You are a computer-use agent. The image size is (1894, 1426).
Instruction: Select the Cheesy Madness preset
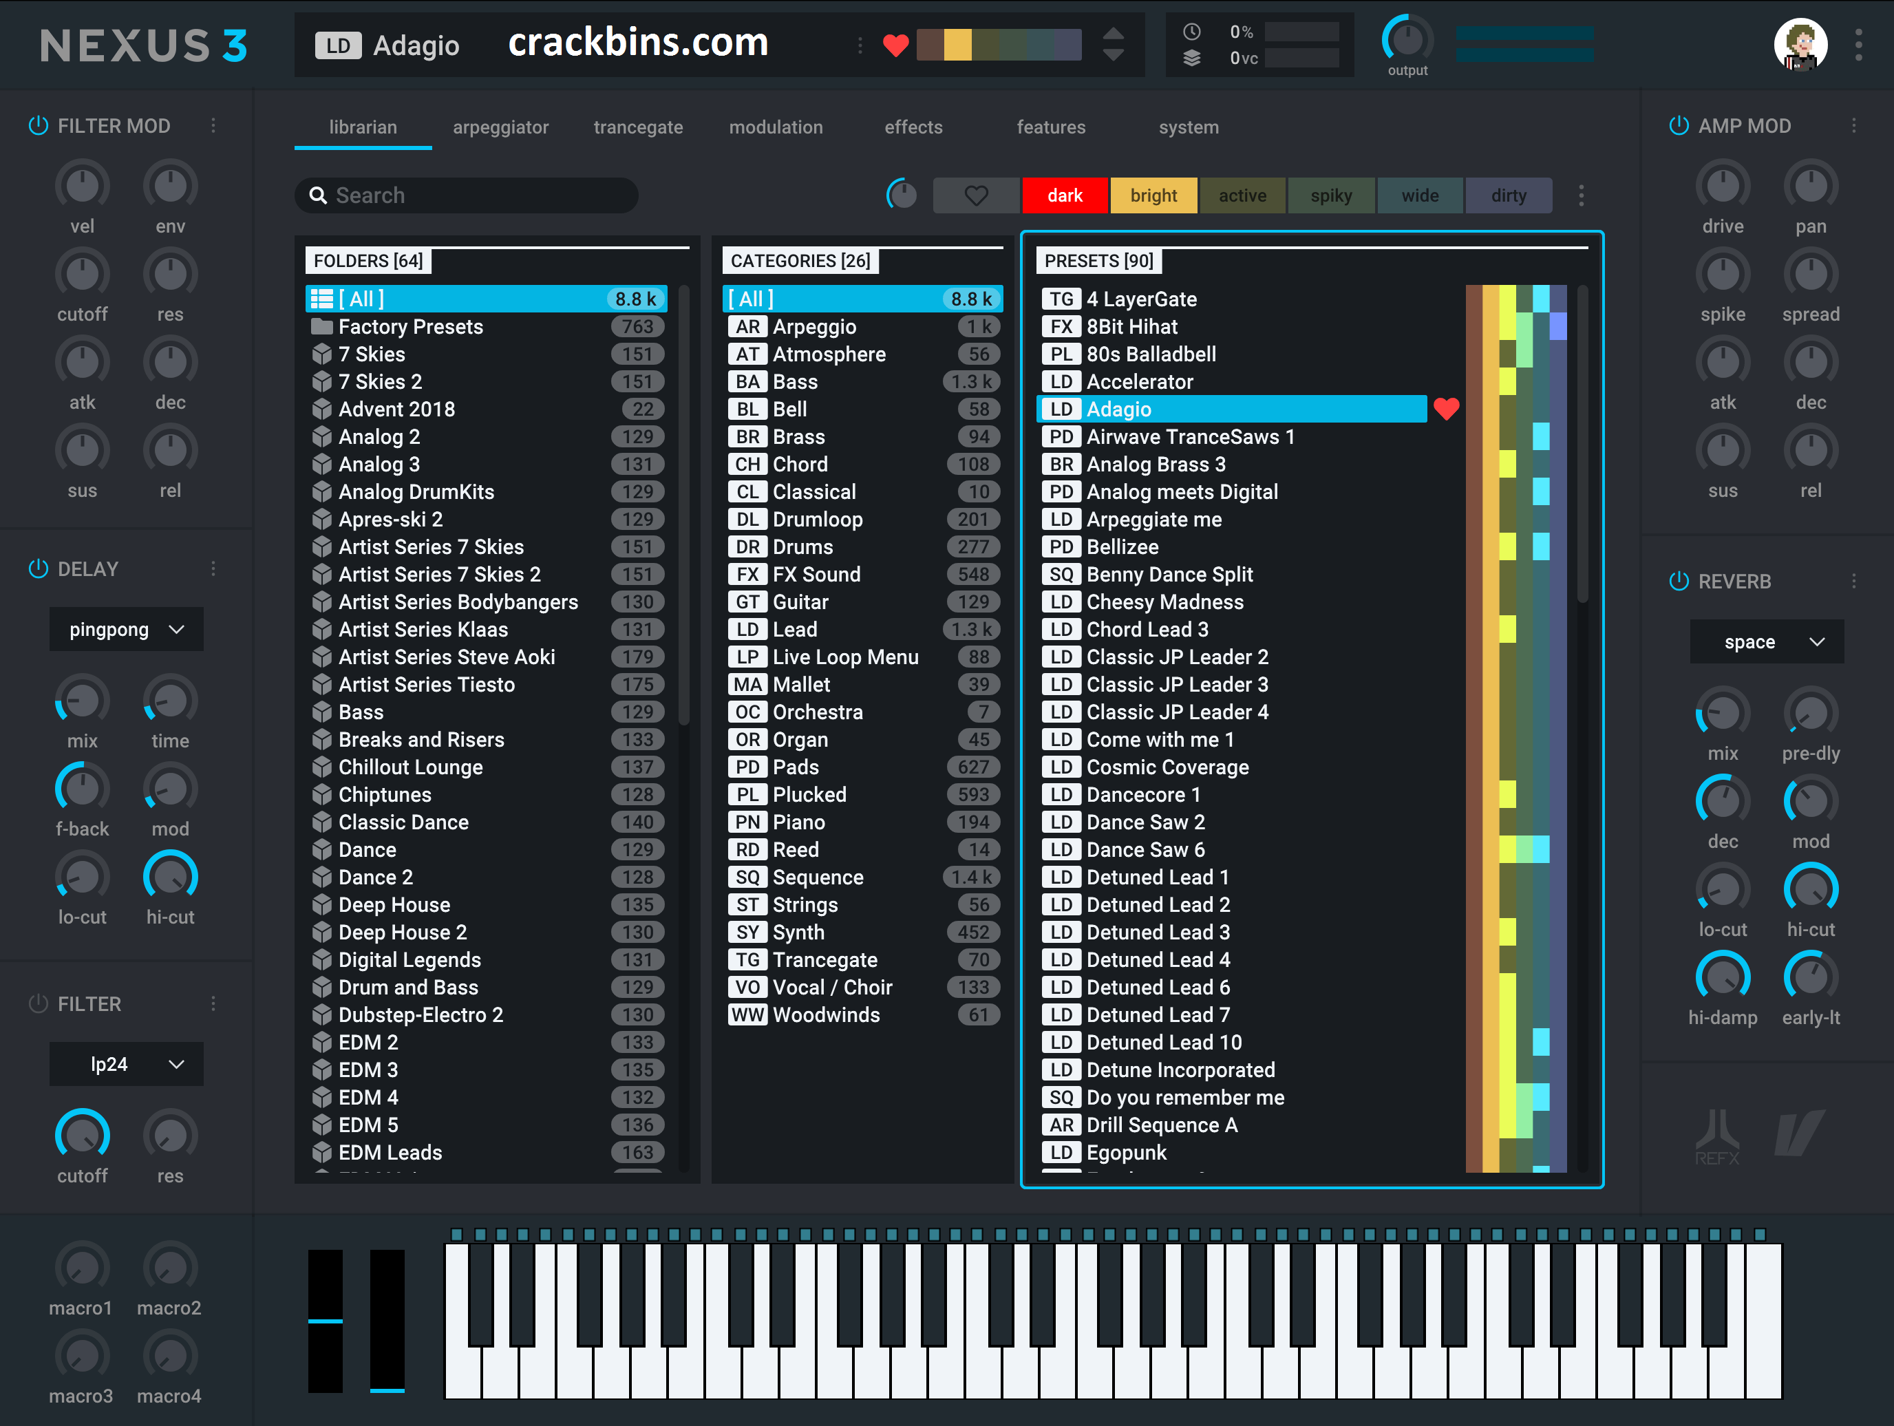[x=1164, y=602]
